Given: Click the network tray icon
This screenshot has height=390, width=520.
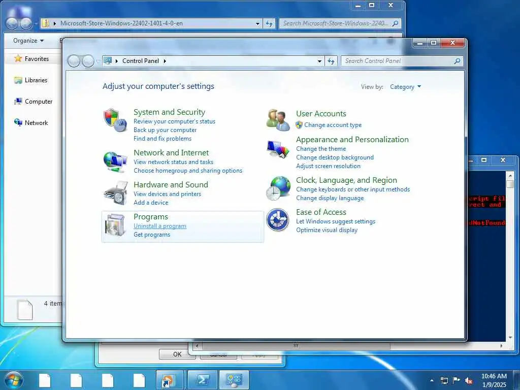Looking at the screenshot, I should click(x=444, y=380).
